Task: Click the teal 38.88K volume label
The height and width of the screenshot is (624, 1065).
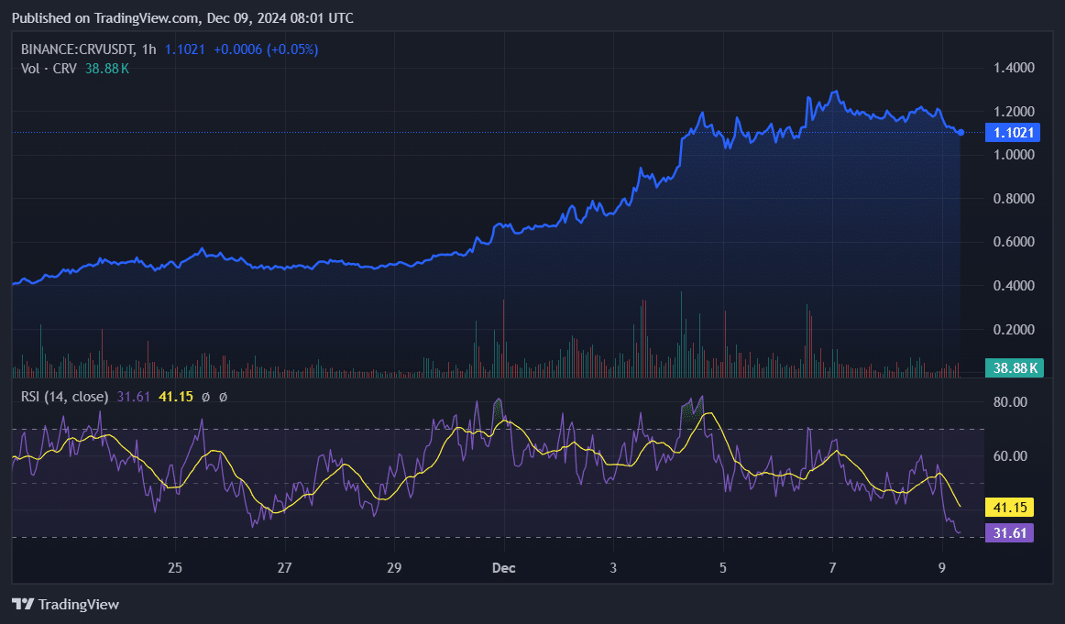Action: pos(1012,367)
